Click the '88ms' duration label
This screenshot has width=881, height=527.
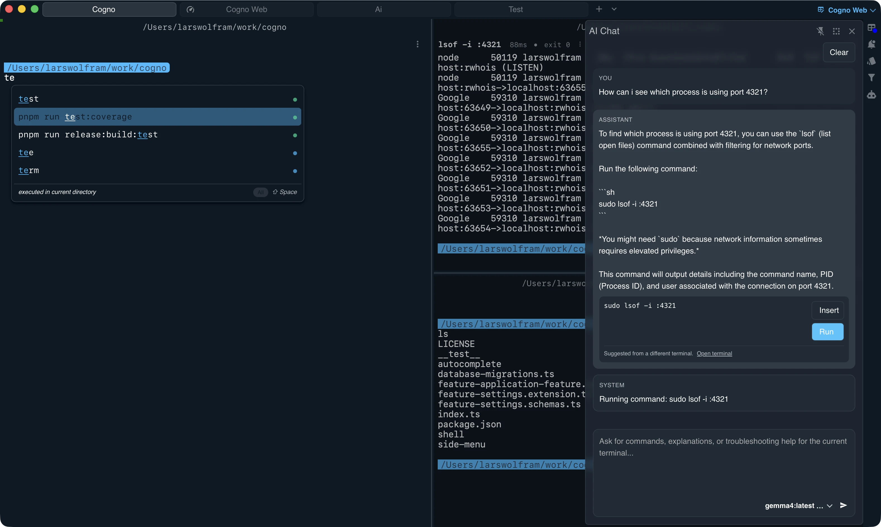[518, 45]
